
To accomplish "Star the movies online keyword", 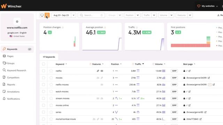I will click(51, 105).
